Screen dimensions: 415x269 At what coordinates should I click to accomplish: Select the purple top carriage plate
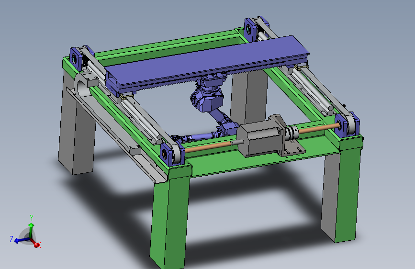click(207, 60)
